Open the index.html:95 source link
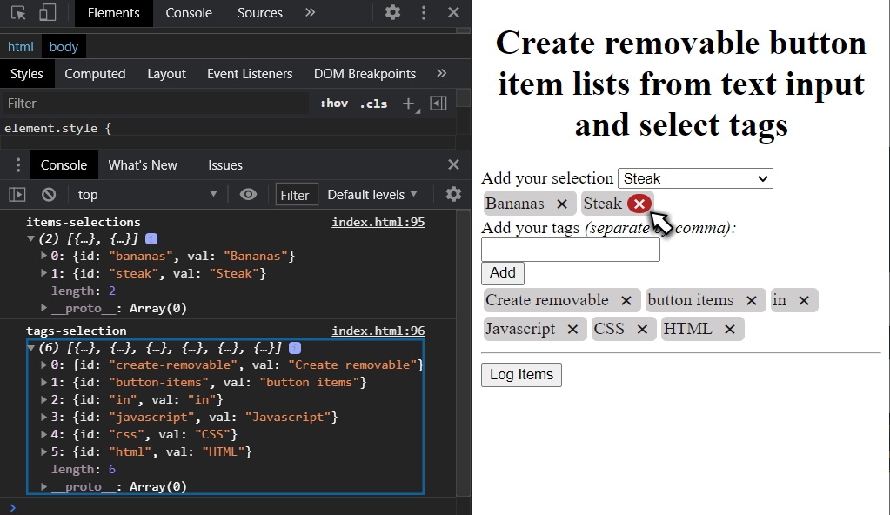The height and width of the screenshot is (515, 890). [378, 222]
